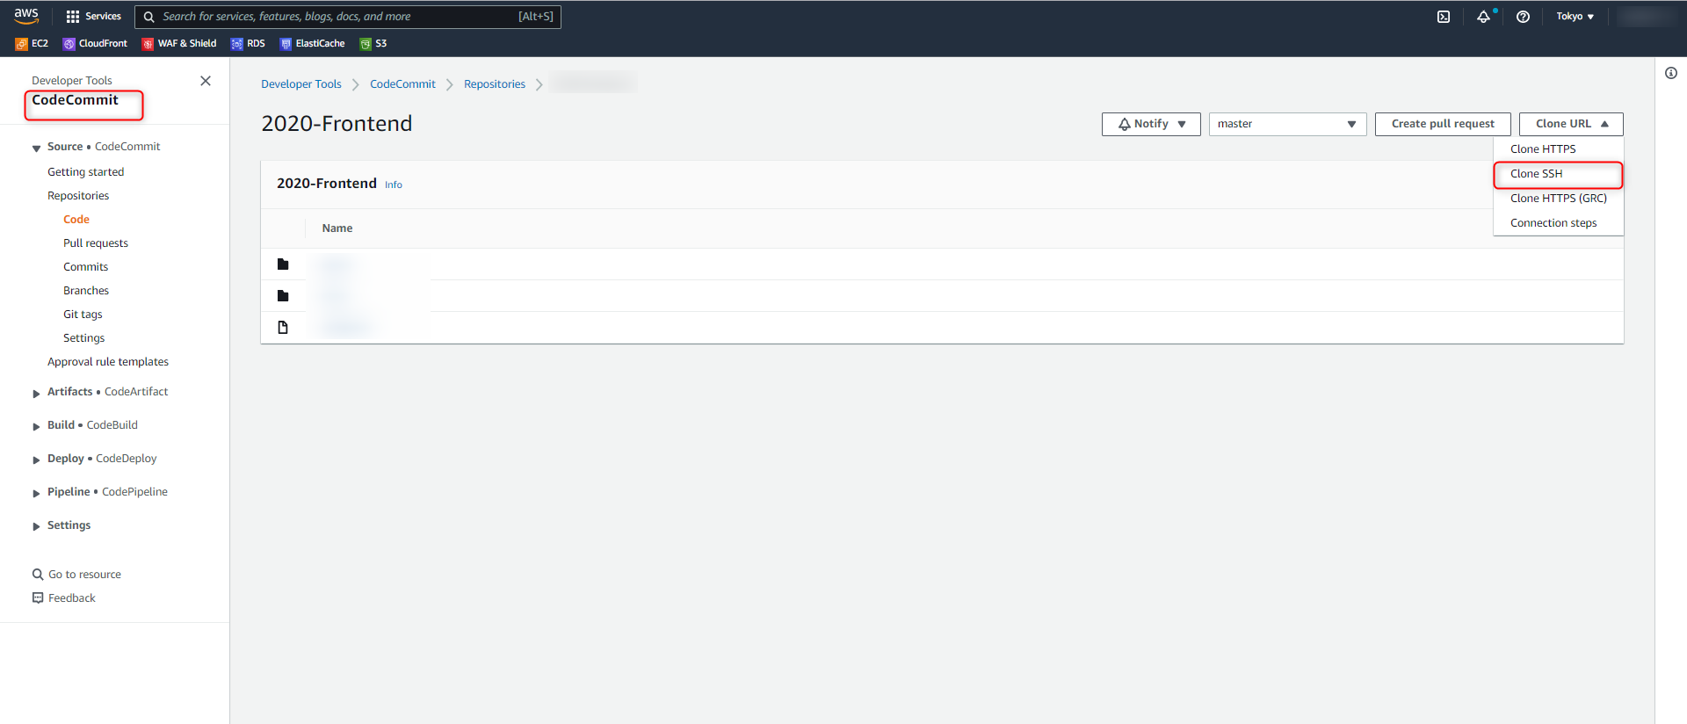Open the CloudFront favorite shortcut
This screenshot has width=1687, height=724.
point(95,43)
